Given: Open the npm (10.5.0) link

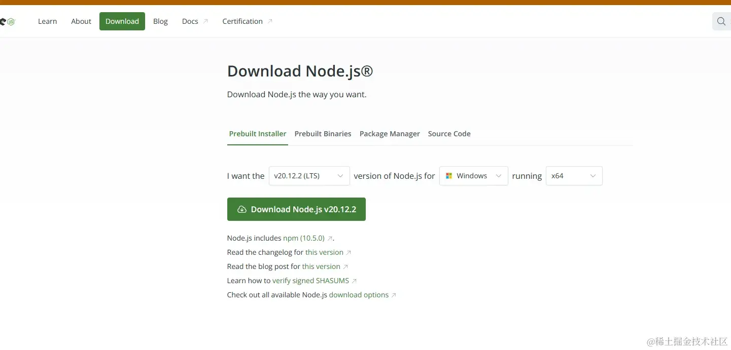Looking at the screenshot, I should click(304, 238).
